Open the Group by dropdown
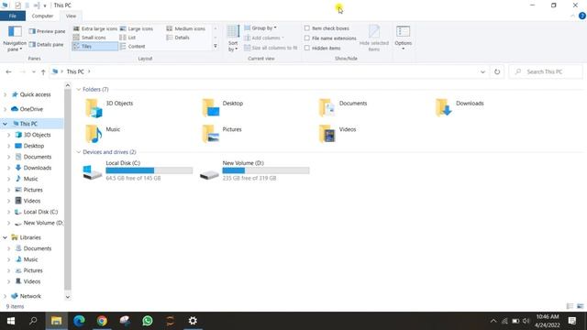The image size is (587, 330). (260, 28)
